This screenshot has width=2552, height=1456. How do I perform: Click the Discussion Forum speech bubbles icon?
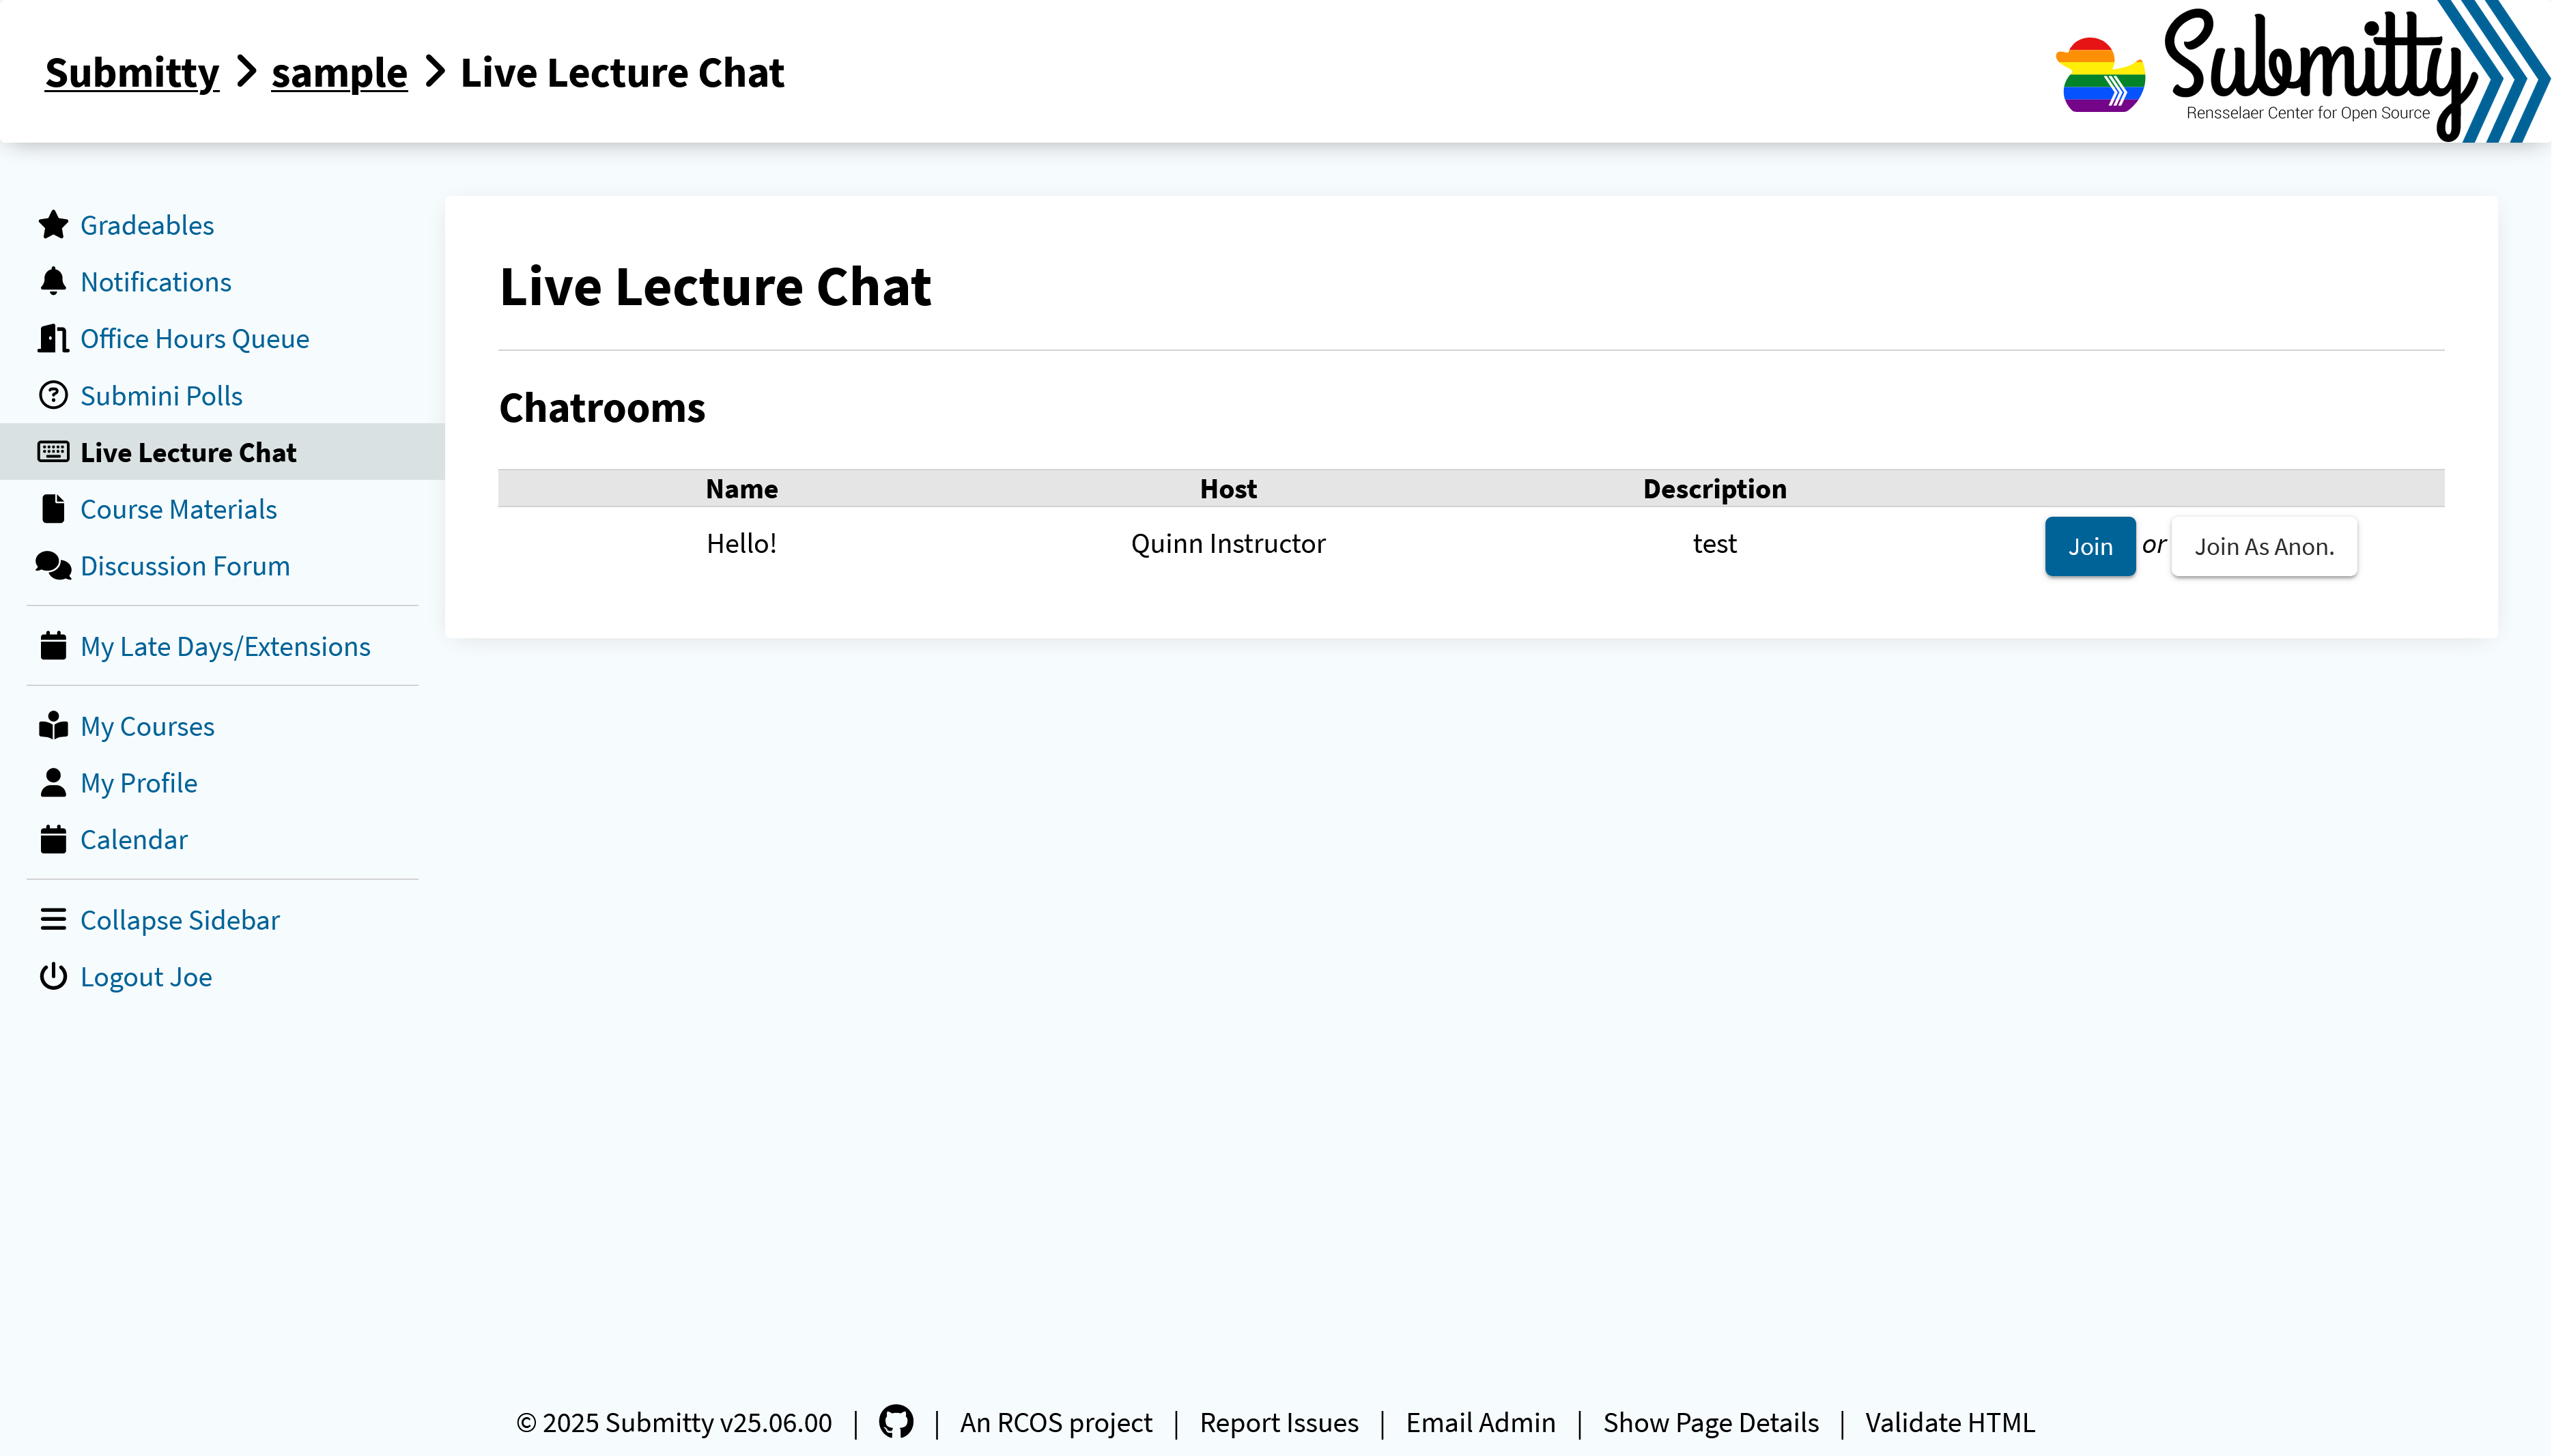[53, 566]
